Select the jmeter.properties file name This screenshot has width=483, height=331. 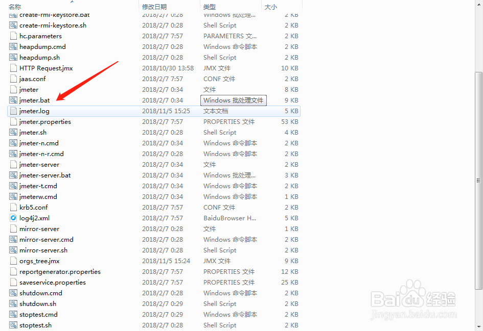point(45,122)
